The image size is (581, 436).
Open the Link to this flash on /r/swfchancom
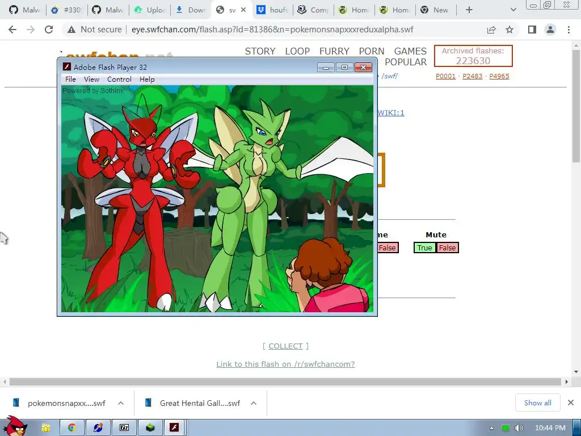coord(285,364)
